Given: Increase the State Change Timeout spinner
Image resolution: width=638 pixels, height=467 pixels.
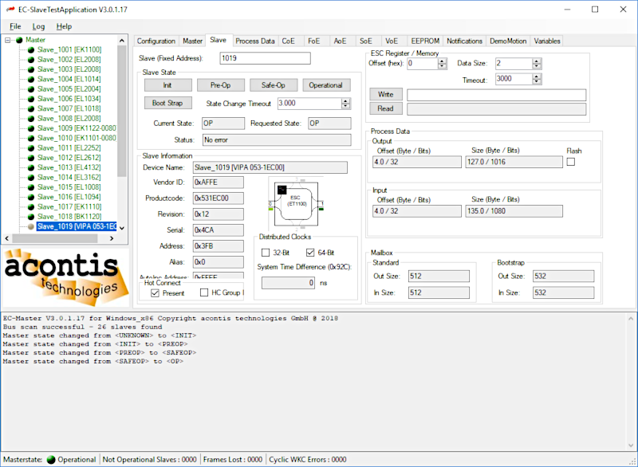Looking at the screenshot, I should click(346, 101).
